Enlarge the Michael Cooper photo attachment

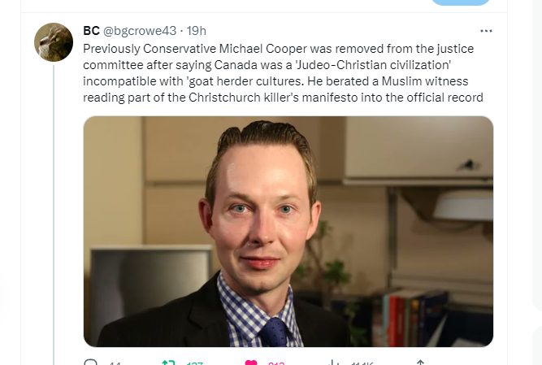[288, 231]
